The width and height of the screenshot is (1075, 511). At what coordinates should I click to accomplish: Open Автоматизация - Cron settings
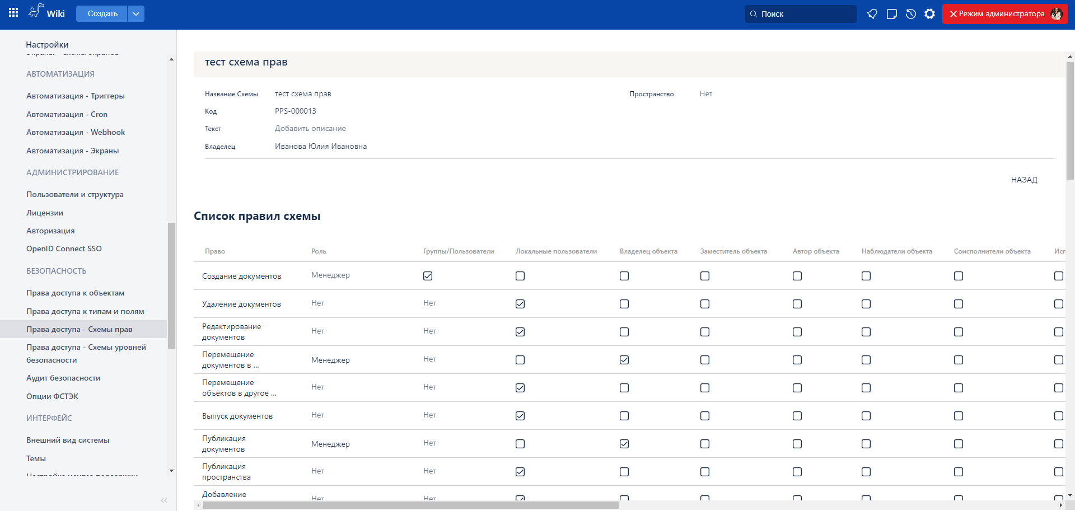(x=67, y=114)
